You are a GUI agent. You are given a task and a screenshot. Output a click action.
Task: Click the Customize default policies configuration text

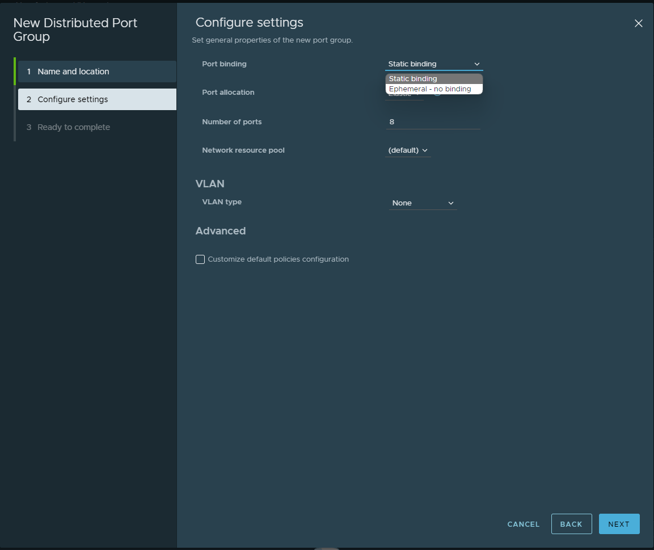[x=278, y=259]
